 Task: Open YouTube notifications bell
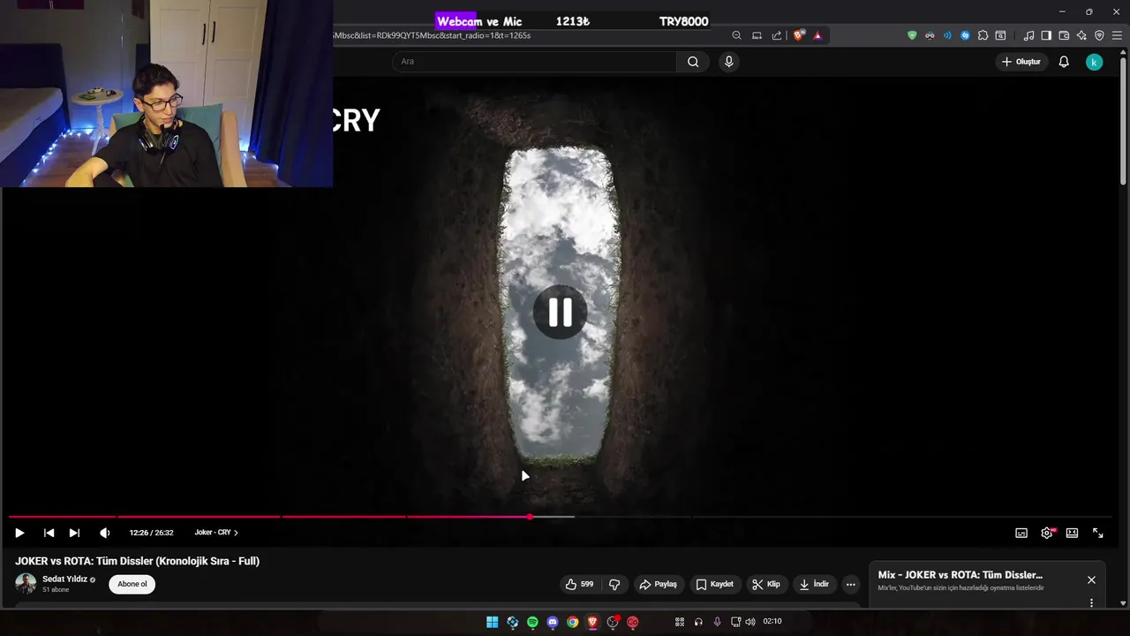tap(1064, 62)
